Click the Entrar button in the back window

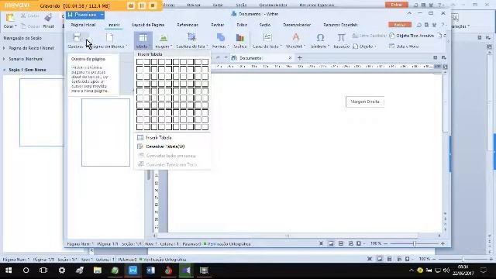[396, 5]
